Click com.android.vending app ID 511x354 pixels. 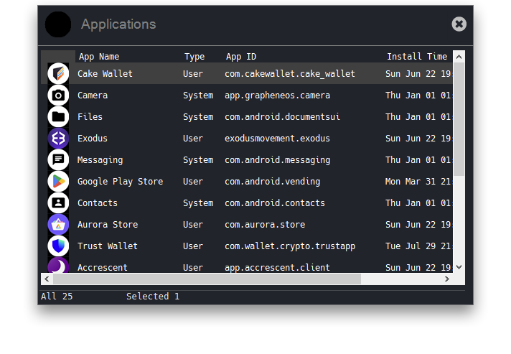(273, 182)
